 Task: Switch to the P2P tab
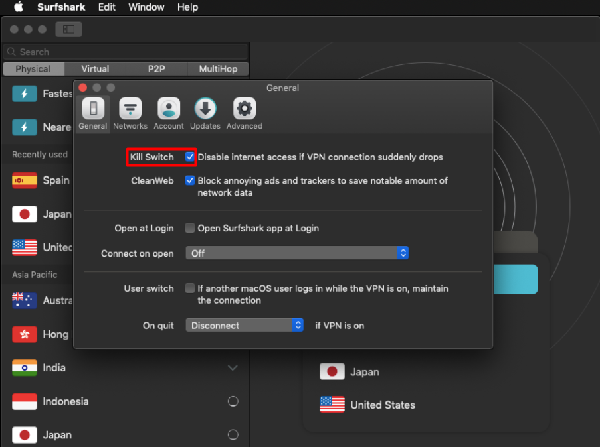[157, 69]
